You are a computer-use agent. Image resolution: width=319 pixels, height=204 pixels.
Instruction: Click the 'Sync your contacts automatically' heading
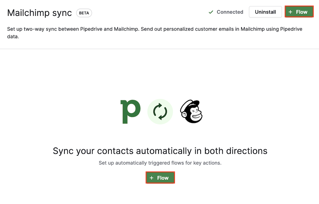[x=160, y=151]
